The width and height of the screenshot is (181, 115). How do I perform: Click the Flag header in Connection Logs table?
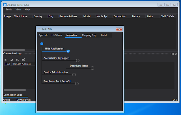pyautogui.click(x=8, y=64)
